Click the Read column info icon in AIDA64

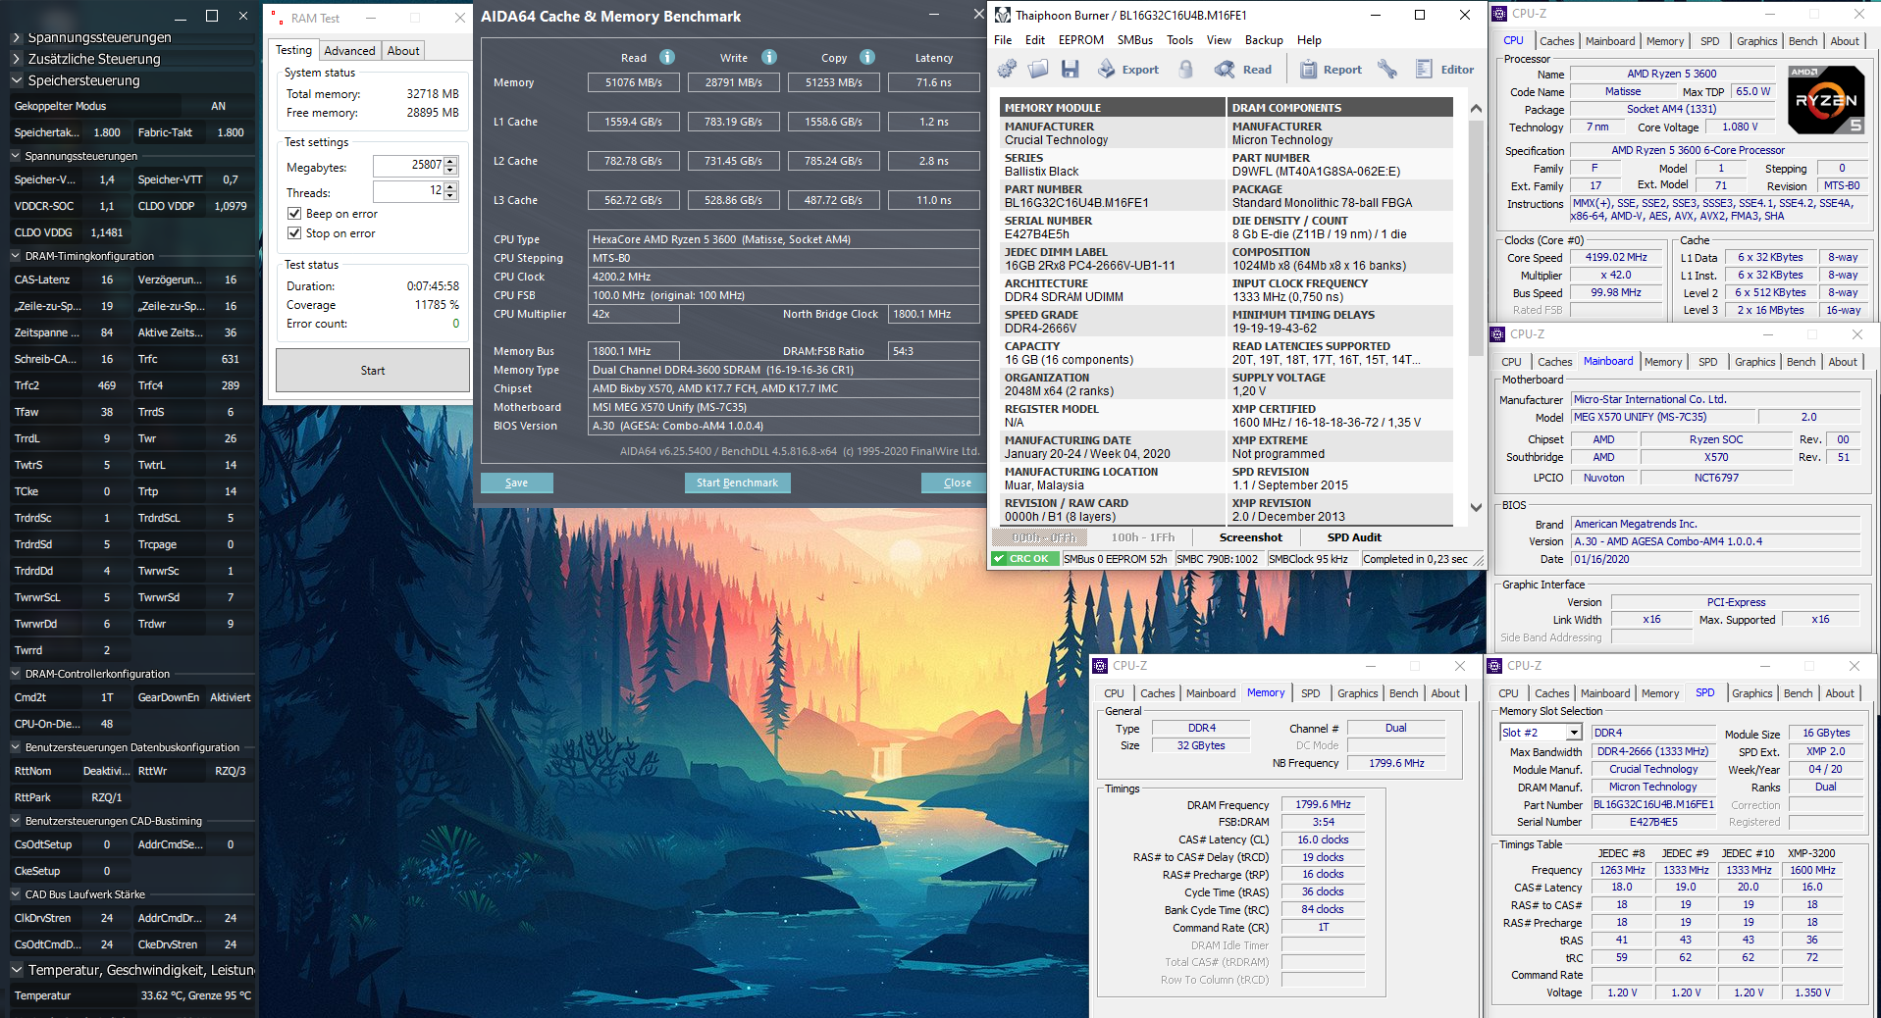click(x=667, y=57)
